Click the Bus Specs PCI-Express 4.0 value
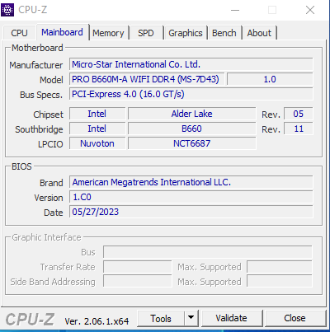The image size is (330, 332). (191, 94)
